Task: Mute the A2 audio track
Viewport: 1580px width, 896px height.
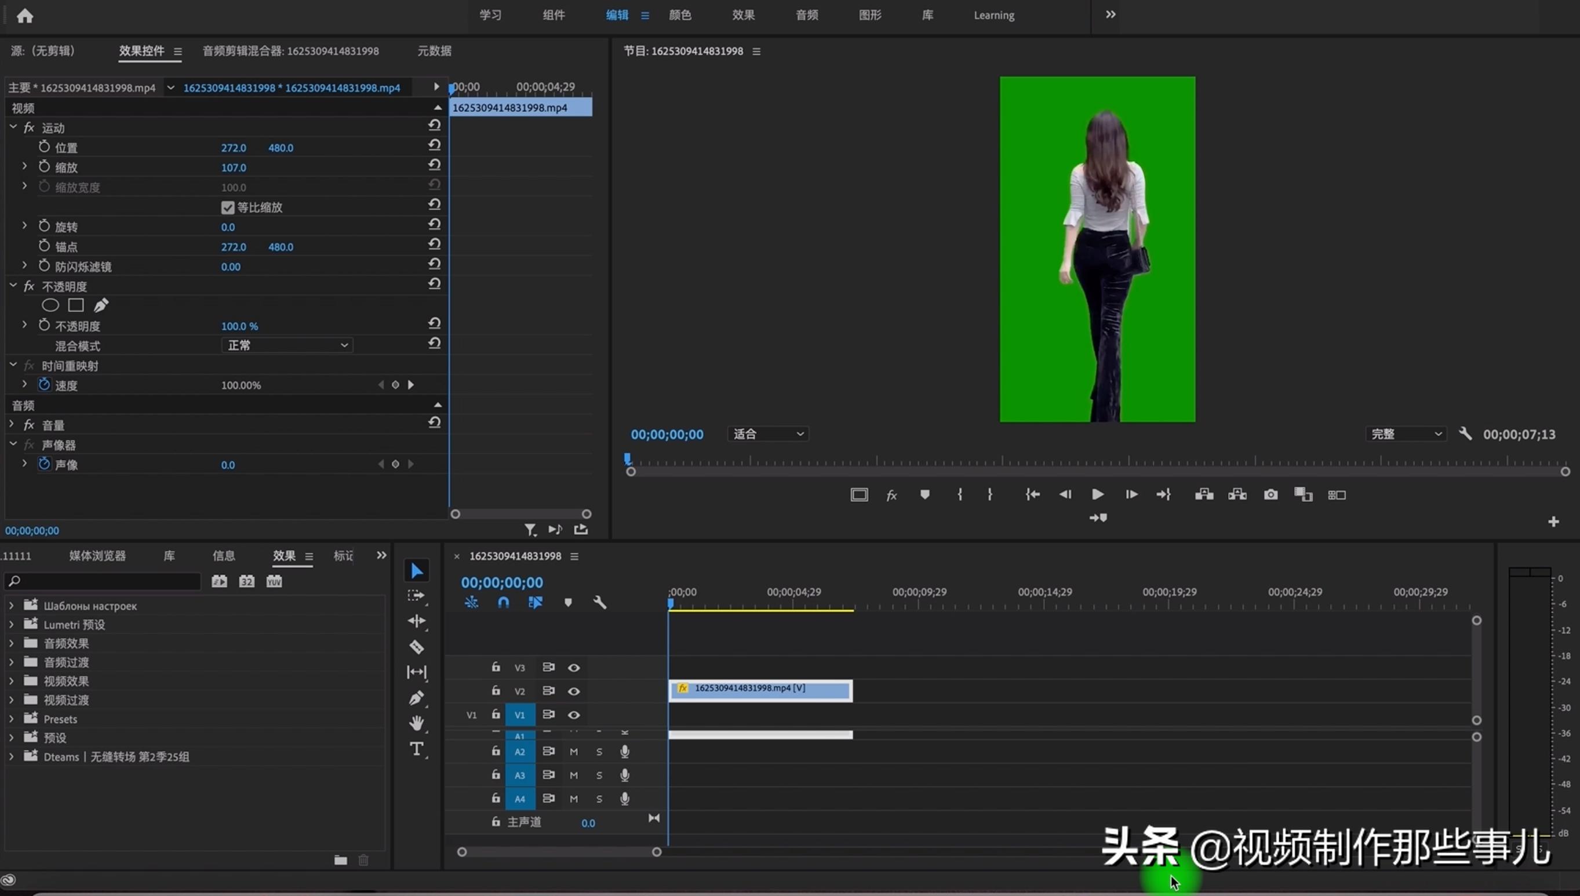Action: [x=573, y=751]
